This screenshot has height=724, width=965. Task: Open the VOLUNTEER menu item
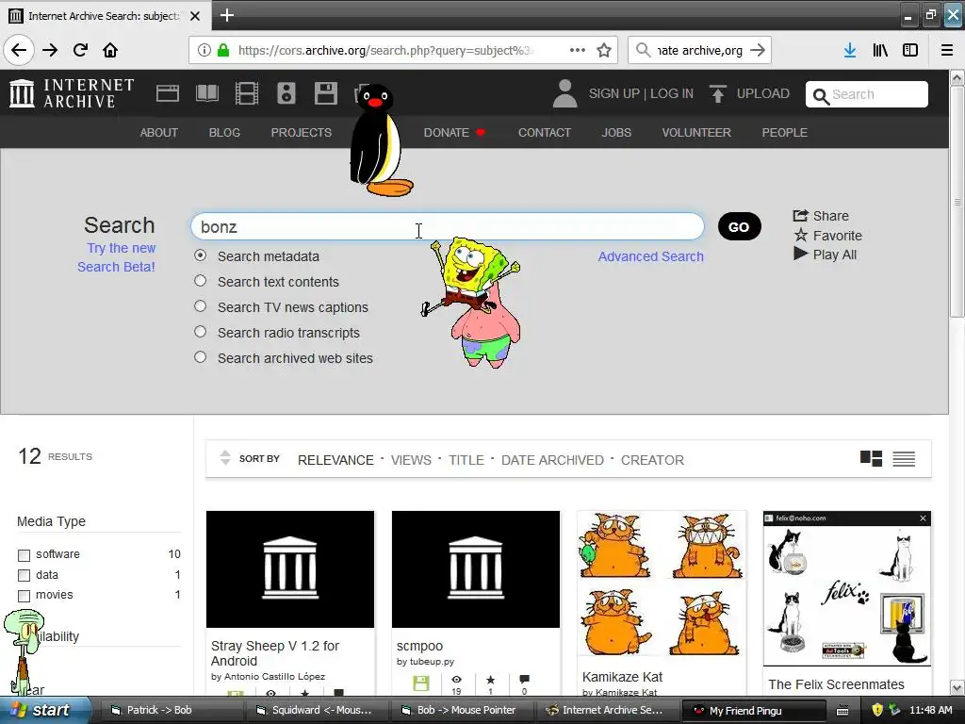coord(696,132)
